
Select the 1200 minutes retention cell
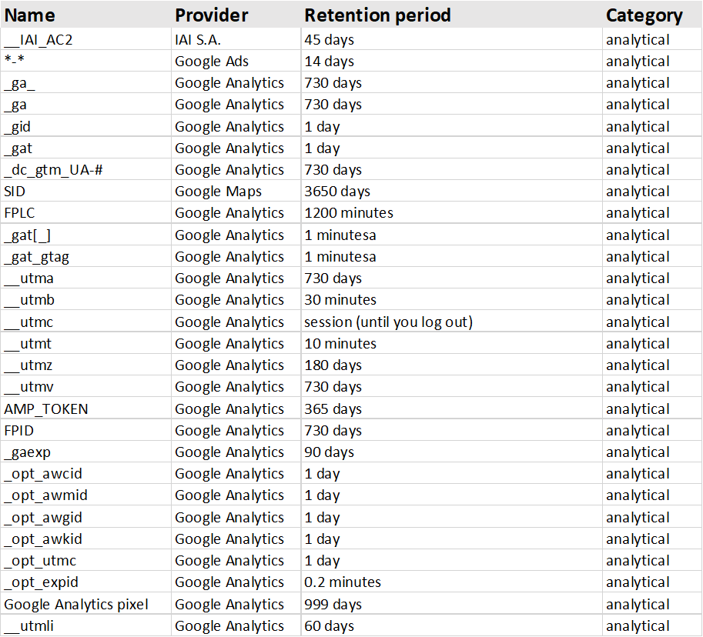pyautogui.click(x=348, y=213)
